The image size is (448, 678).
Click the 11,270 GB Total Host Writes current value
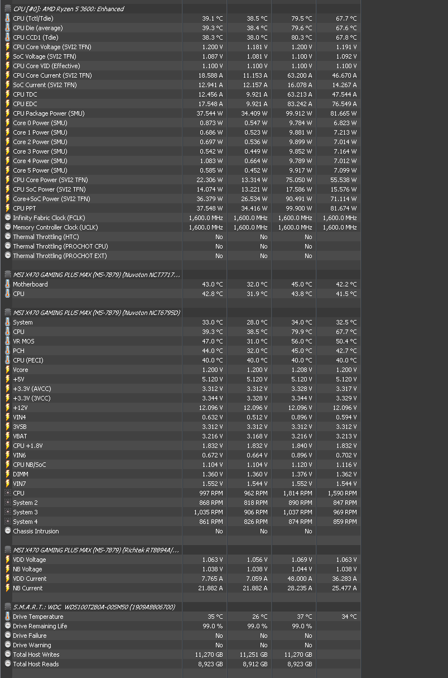point(209,655)
